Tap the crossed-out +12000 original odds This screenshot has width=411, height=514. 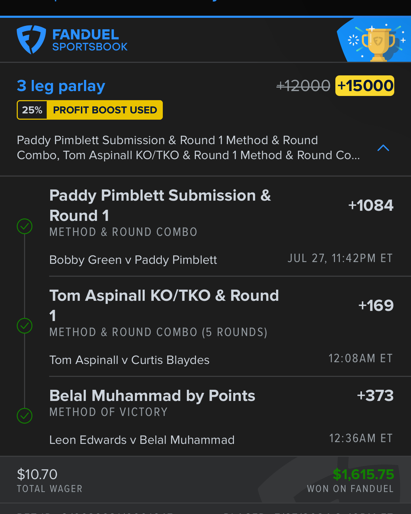point(303,85)
